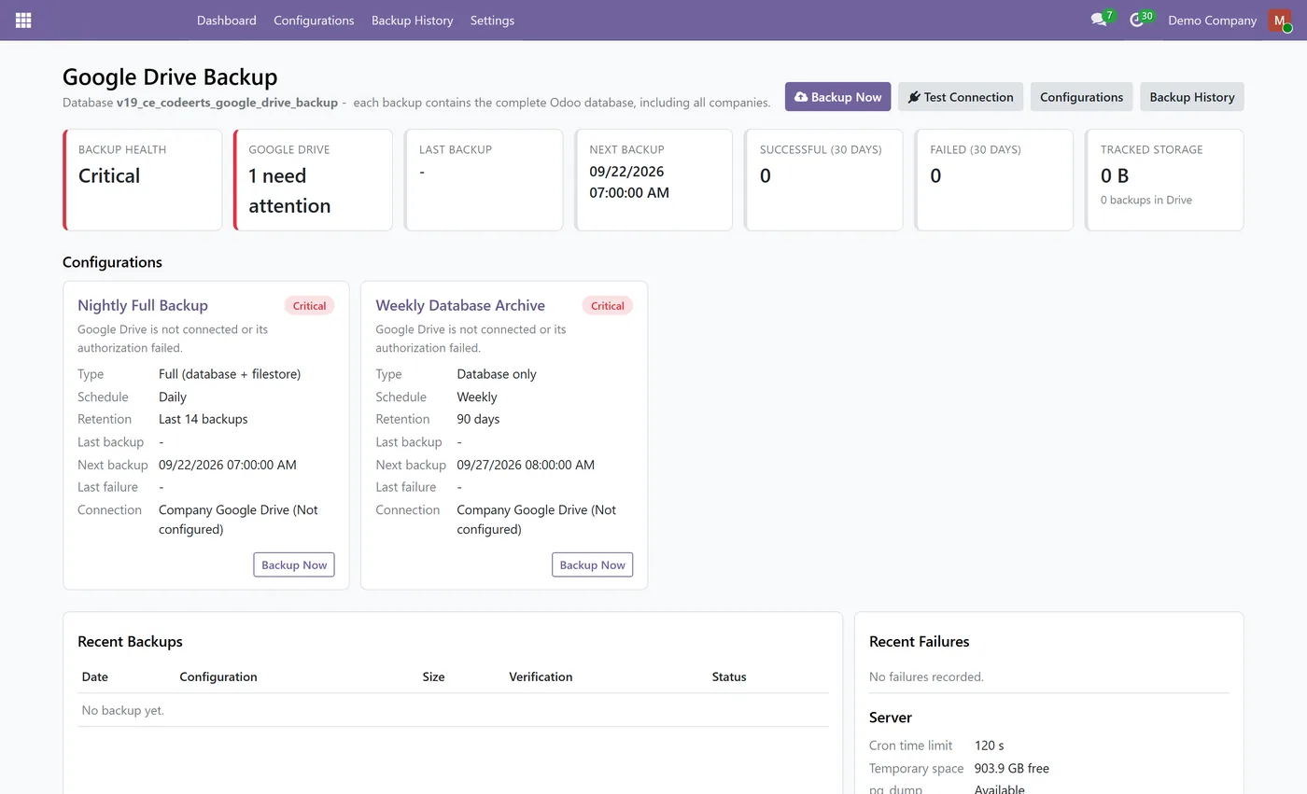The height and width of the screenshot is (794, 1307).
Task: Open the Settings menu
Action: tap(492, 20)
